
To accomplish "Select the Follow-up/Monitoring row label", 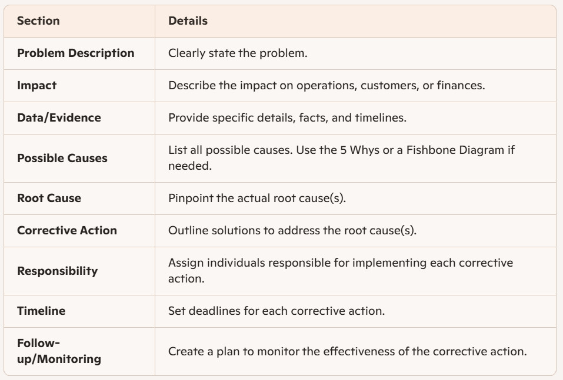I will pos(59,351).
